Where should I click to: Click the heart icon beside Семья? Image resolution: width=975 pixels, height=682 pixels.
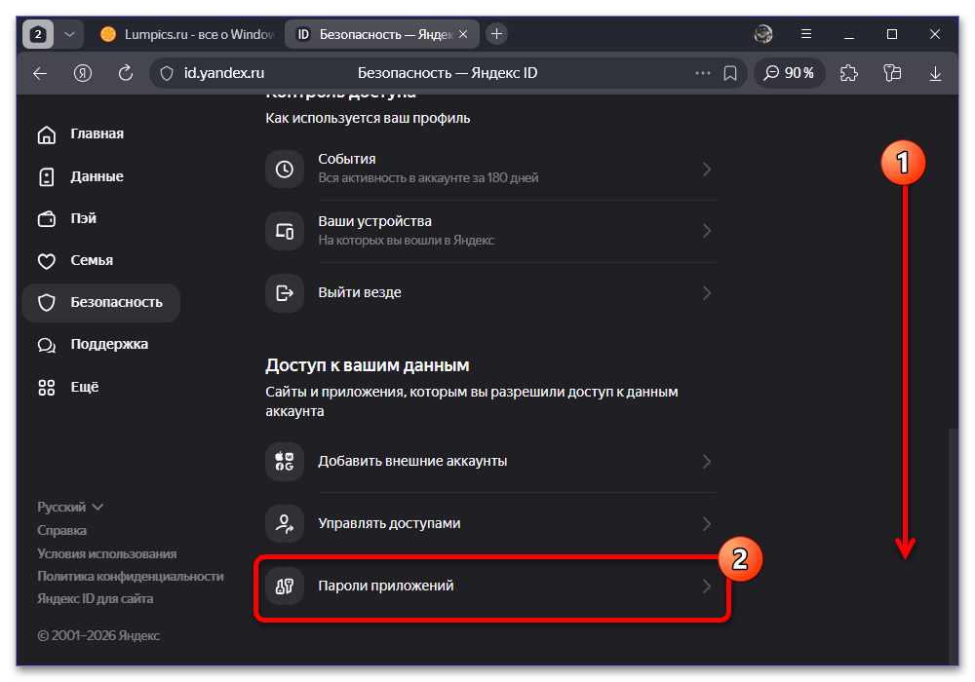[x=47, y=261]
